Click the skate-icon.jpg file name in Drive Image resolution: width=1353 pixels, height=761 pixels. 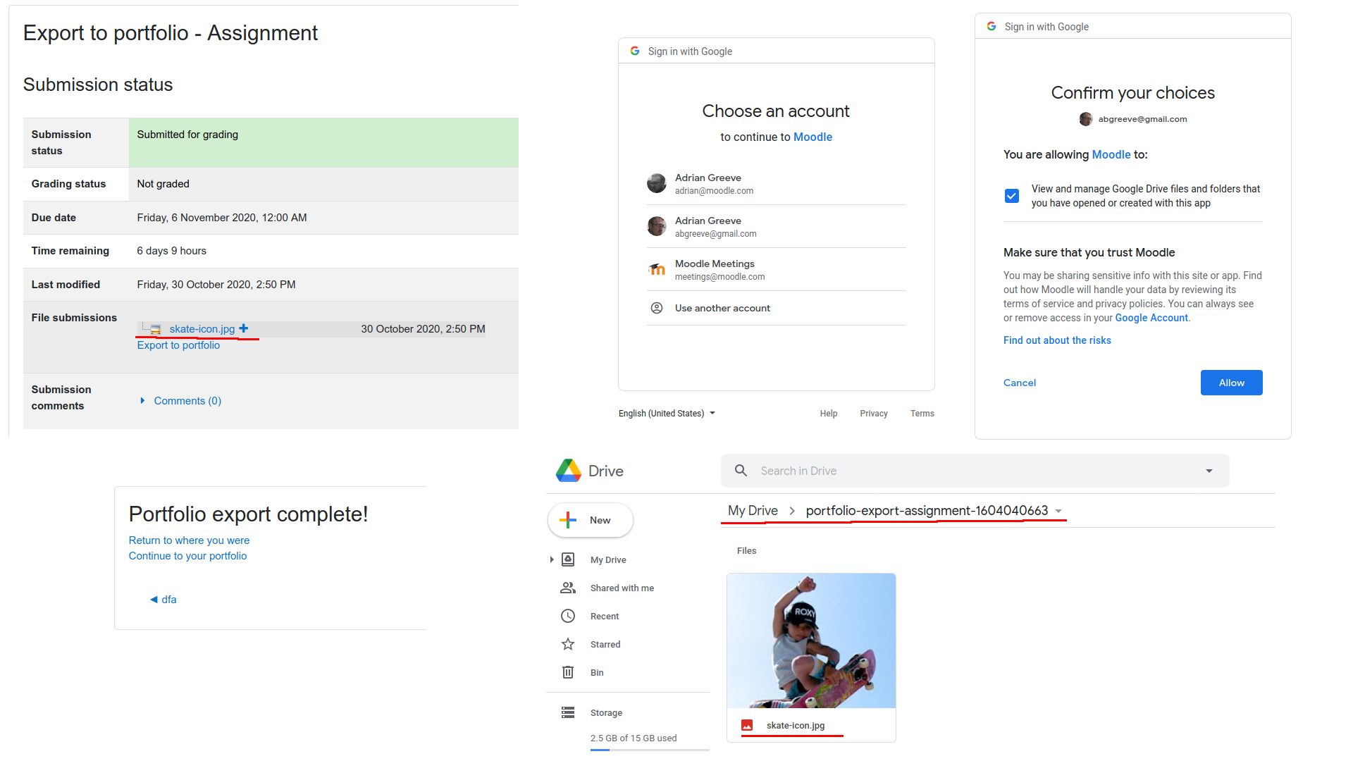pyautogui.click(x=796, y=725)
